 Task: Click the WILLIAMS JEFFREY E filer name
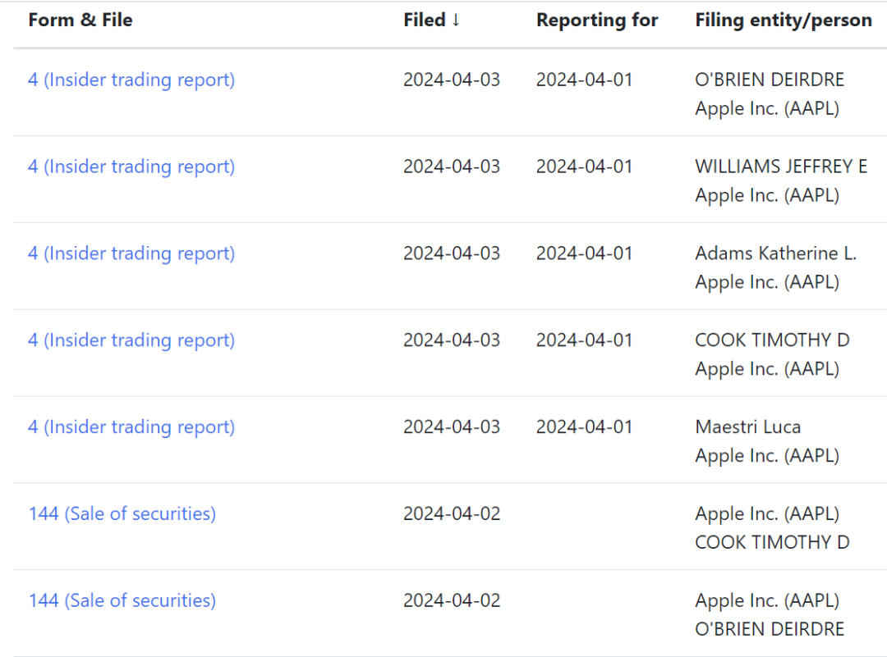pyautogui.click(x=781, y=167)
